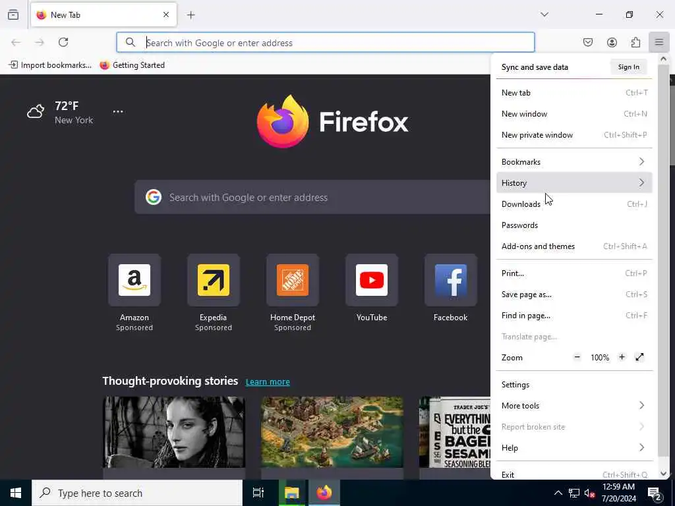Image resolution: width=675 pixels, height=506 pixels.
Task: Open the Firefox View tab list icon
Action: tap(13, 14)
